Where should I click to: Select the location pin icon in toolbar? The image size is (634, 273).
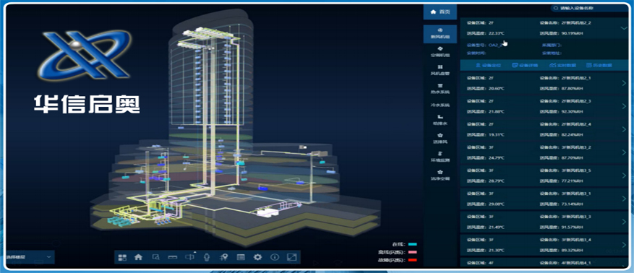[x=223, y=257]
